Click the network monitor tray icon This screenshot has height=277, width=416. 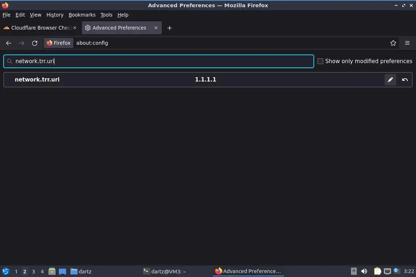coord(387,271)
